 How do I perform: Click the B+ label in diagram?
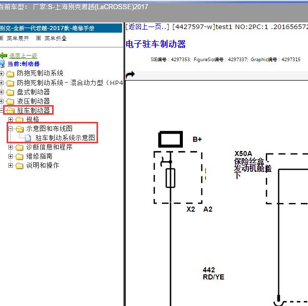tap(197, 139)
